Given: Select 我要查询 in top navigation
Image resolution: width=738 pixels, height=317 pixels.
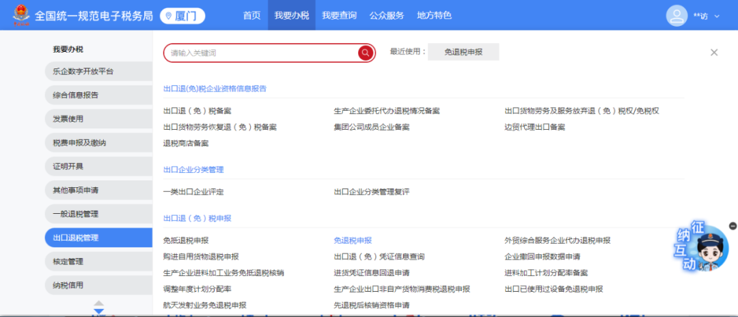Looking at the screenshot, I should coord(339,16).
